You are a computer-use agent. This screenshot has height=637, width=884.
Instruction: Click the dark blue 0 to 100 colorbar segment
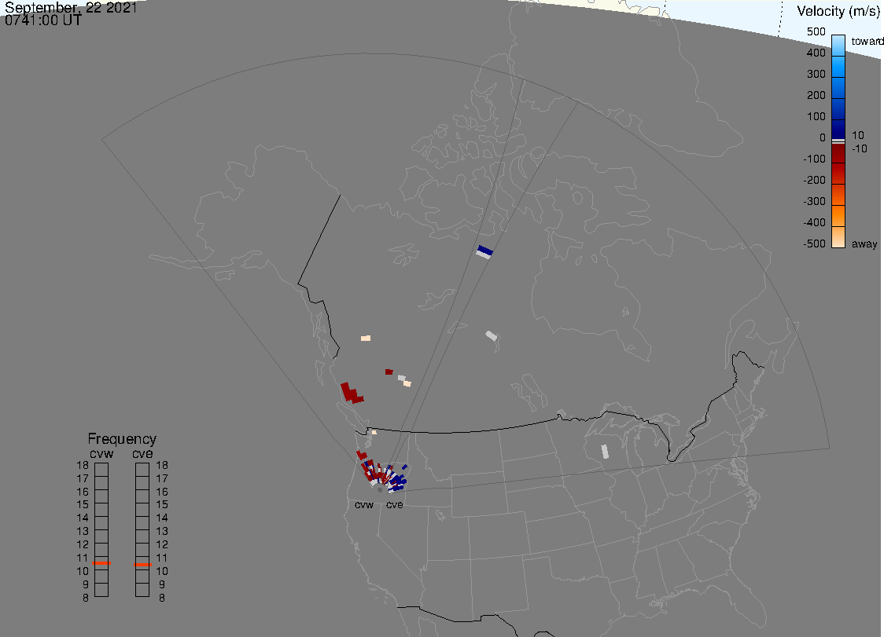(x=838, y=128)
